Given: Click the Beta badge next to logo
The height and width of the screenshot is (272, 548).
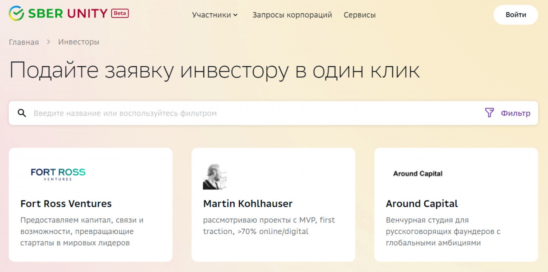Looking at the screenshot, I should [120, 14].
